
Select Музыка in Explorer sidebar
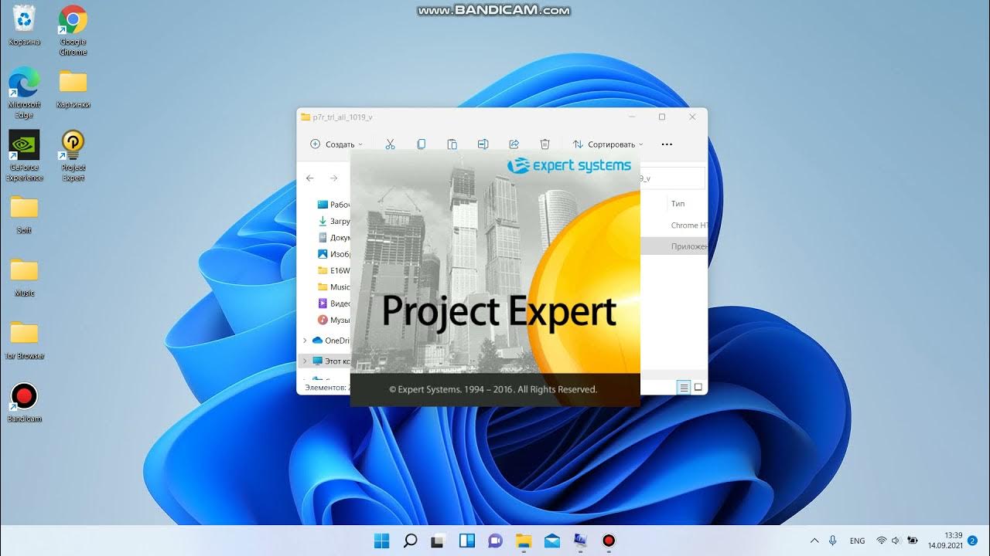tap(333, 320)
